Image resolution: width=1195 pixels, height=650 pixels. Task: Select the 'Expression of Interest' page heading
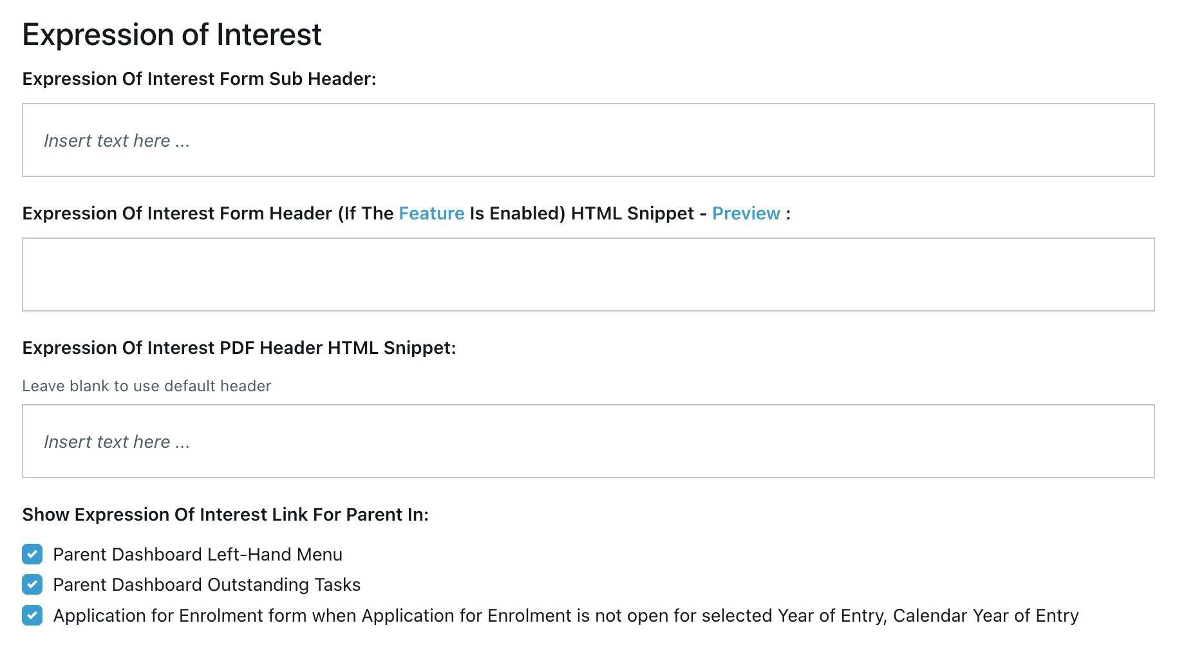point(172,35)
